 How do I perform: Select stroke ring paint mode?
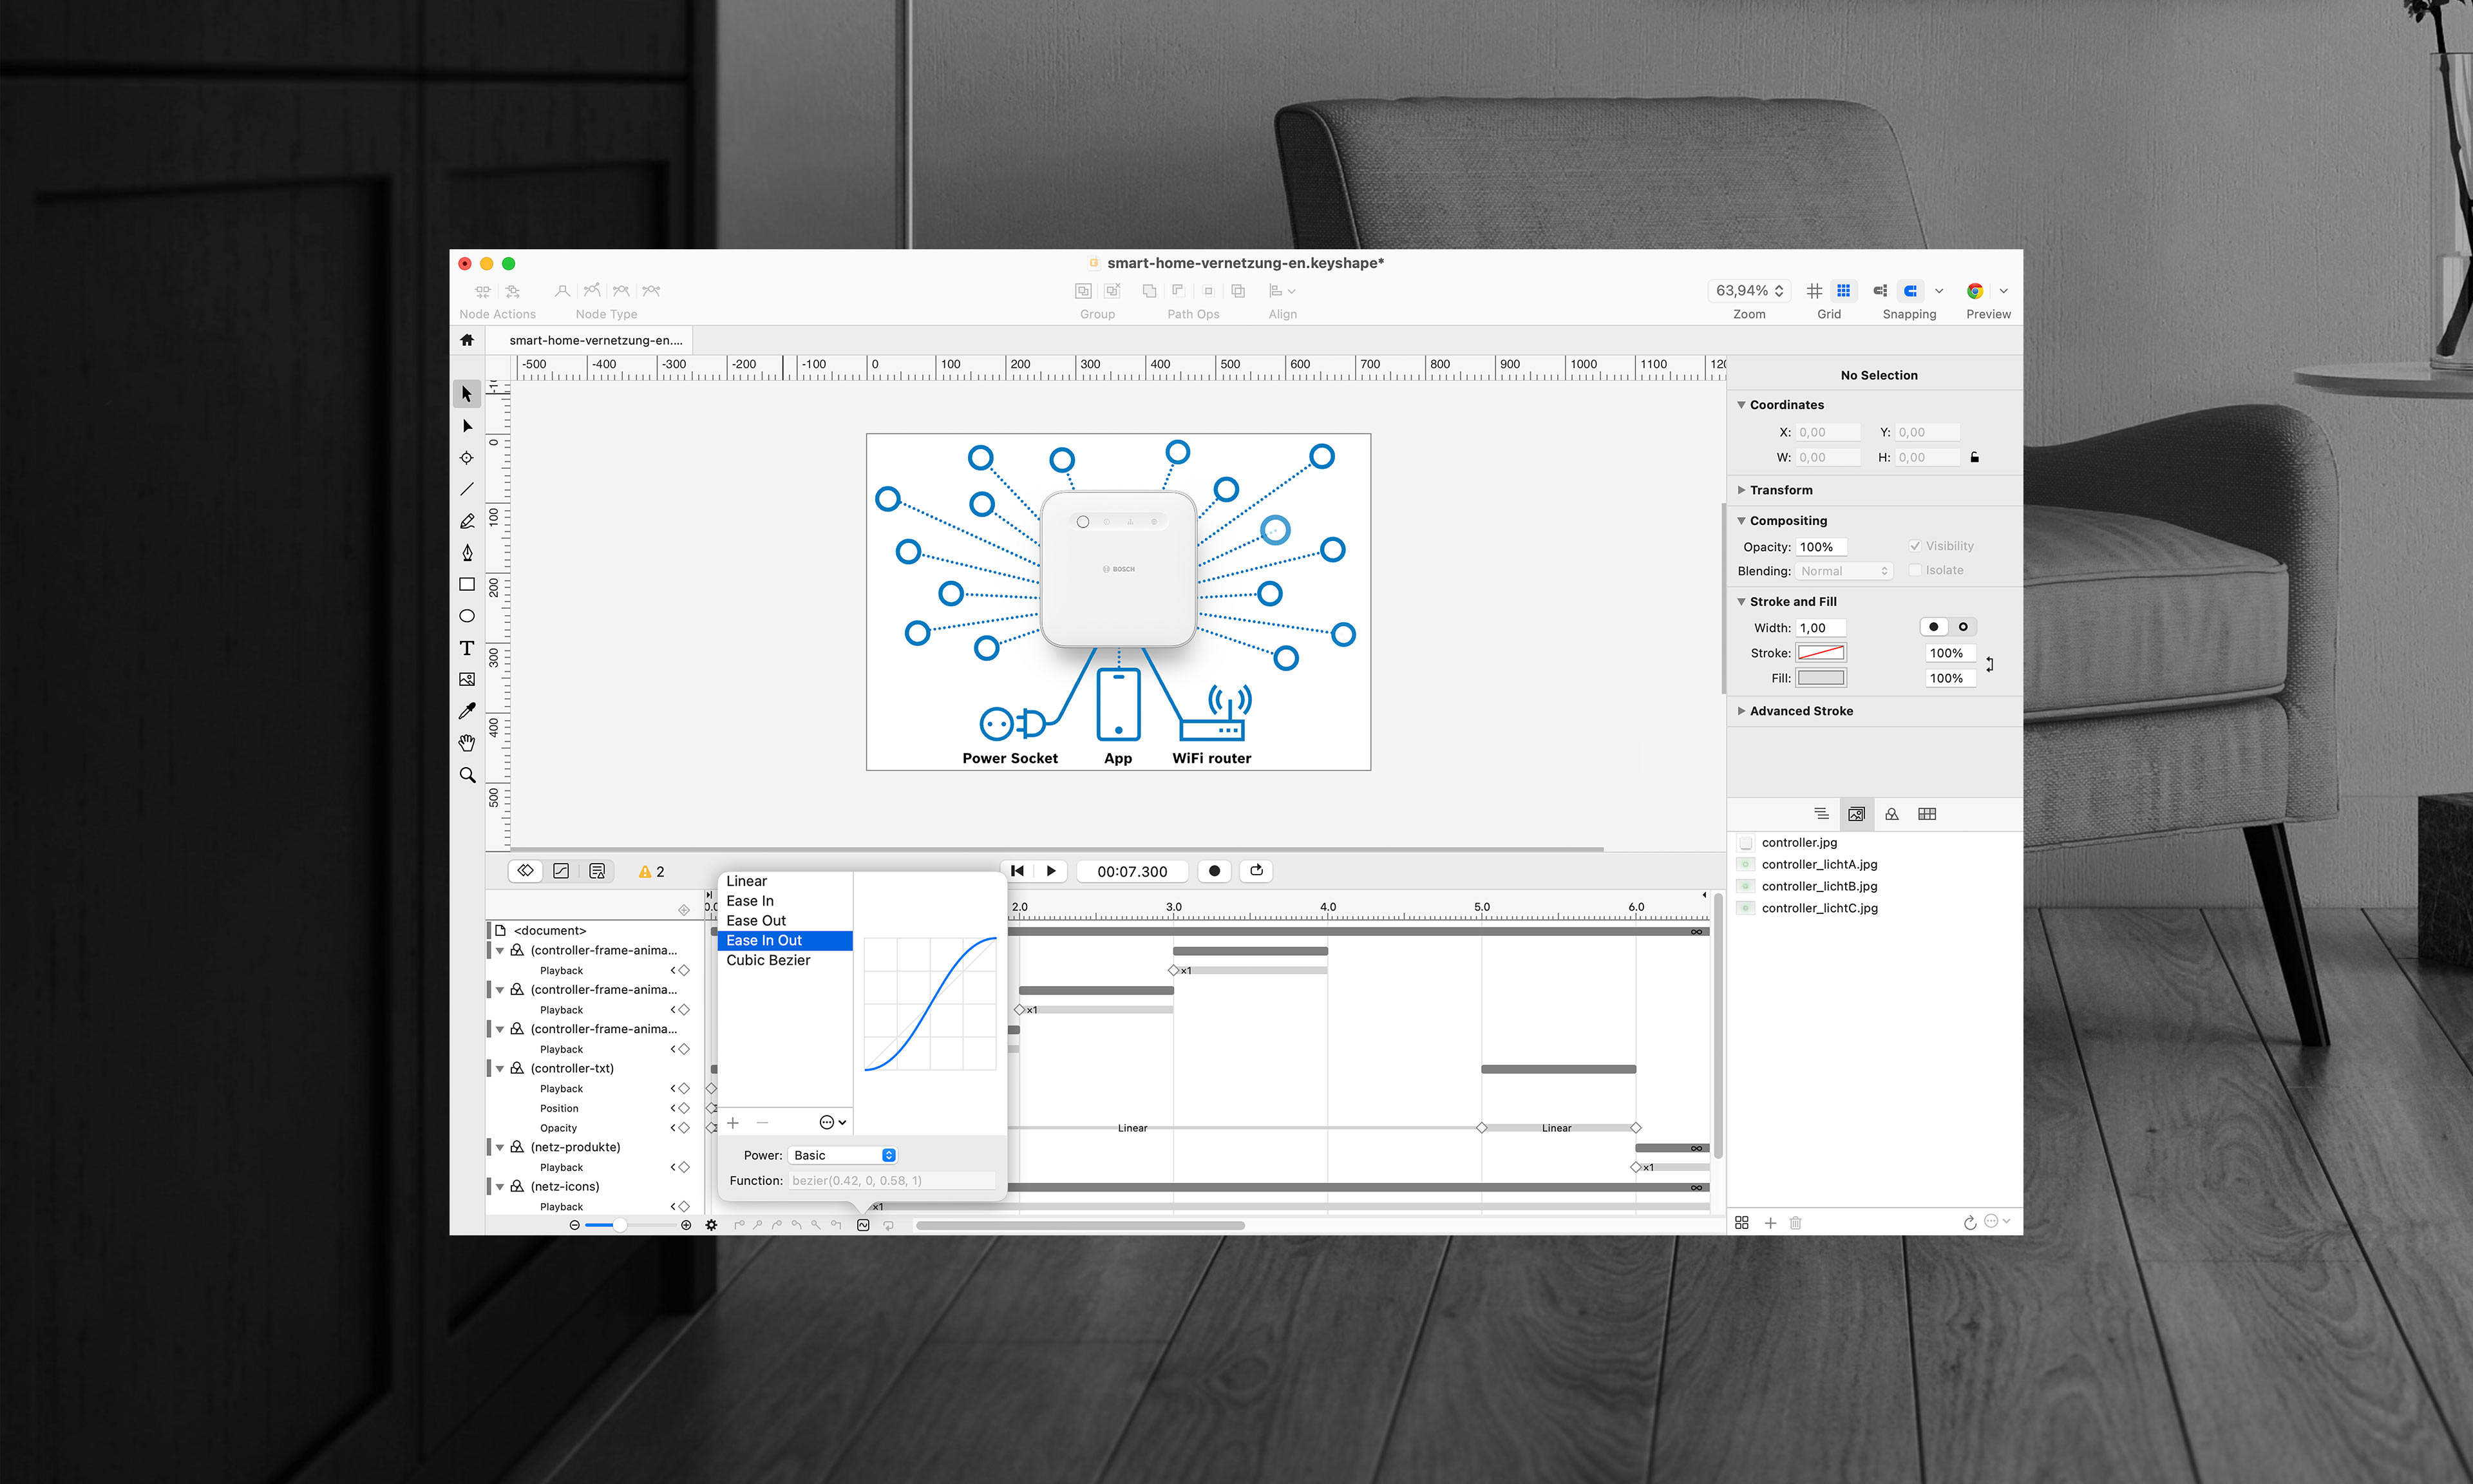[1963, 627]
